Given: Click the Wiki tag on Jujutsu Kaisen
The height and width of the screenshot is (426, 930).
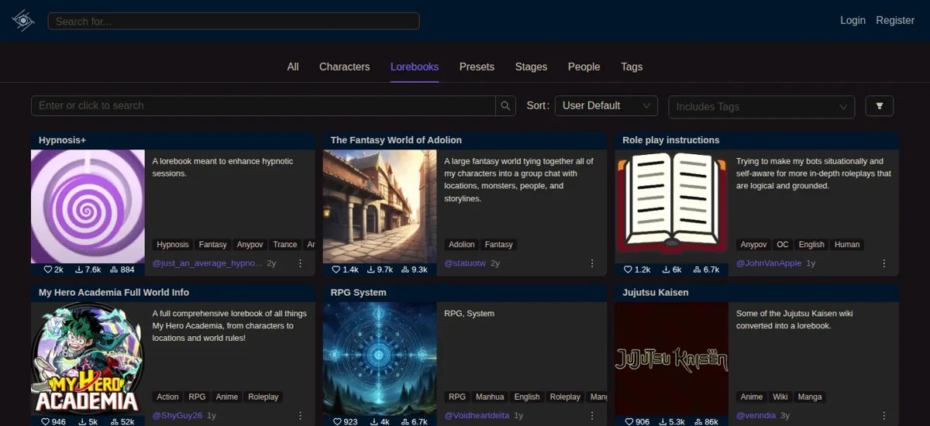Looking at the screenshot, I should 780,397.
